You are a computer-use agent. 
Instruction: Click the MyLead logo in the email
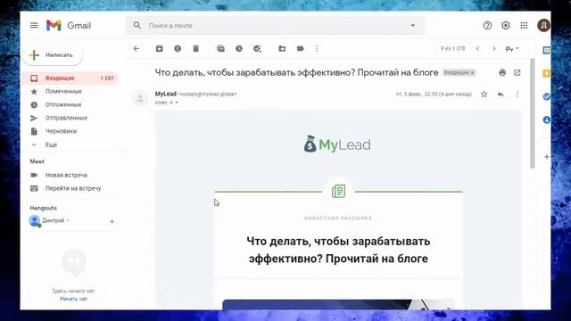pos(337,144)
